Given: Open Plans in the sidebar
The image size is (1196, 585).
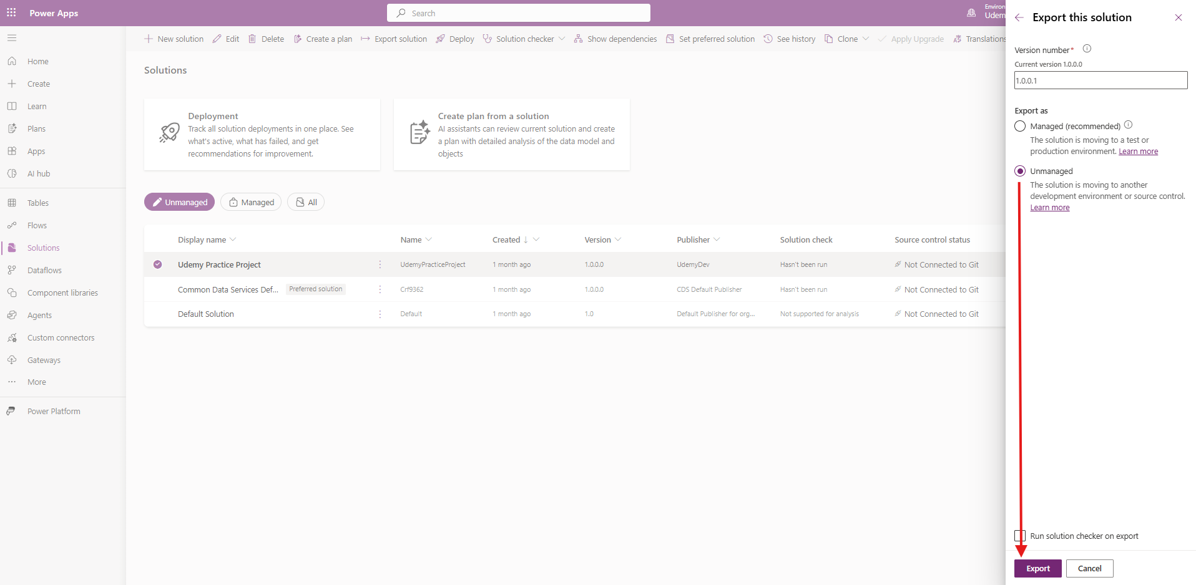Looking at the screenshot, I should click(36, 128).
